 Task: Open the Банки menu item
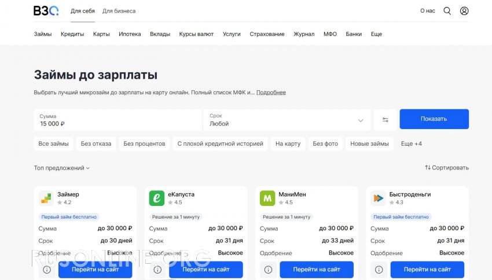[x=354, y=34]
